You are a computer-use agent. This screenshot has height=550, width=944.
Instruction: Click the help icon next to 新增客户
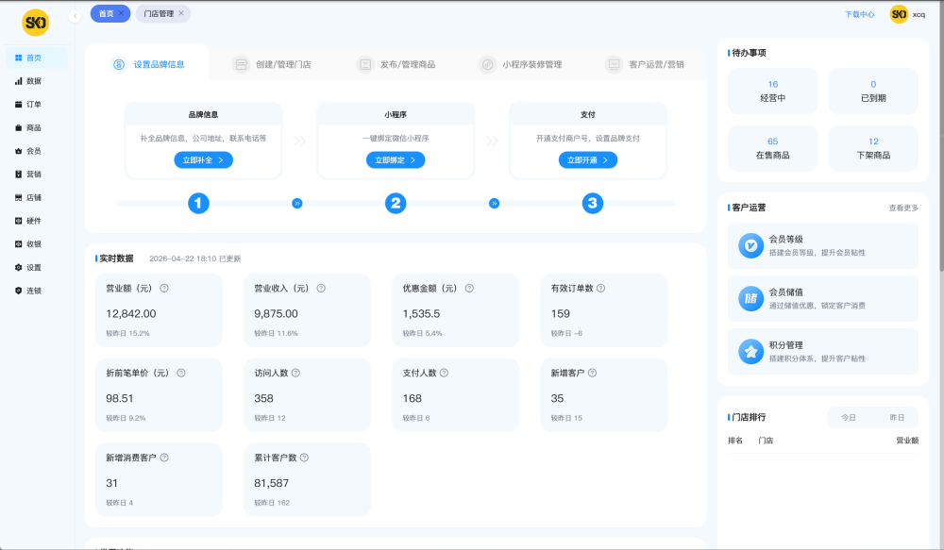(593, 373)
